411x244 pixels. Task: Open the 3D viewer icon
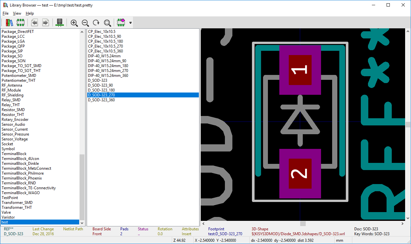(x=60, y=22)
